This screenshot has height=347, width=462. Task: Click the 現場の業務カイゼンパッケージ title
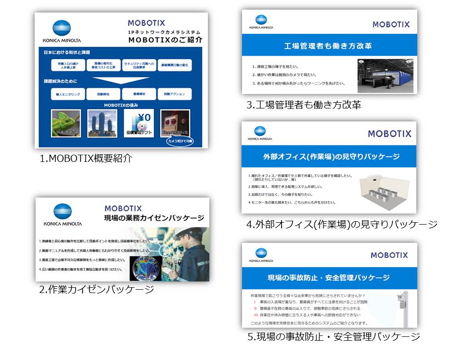tap(154, 218)
